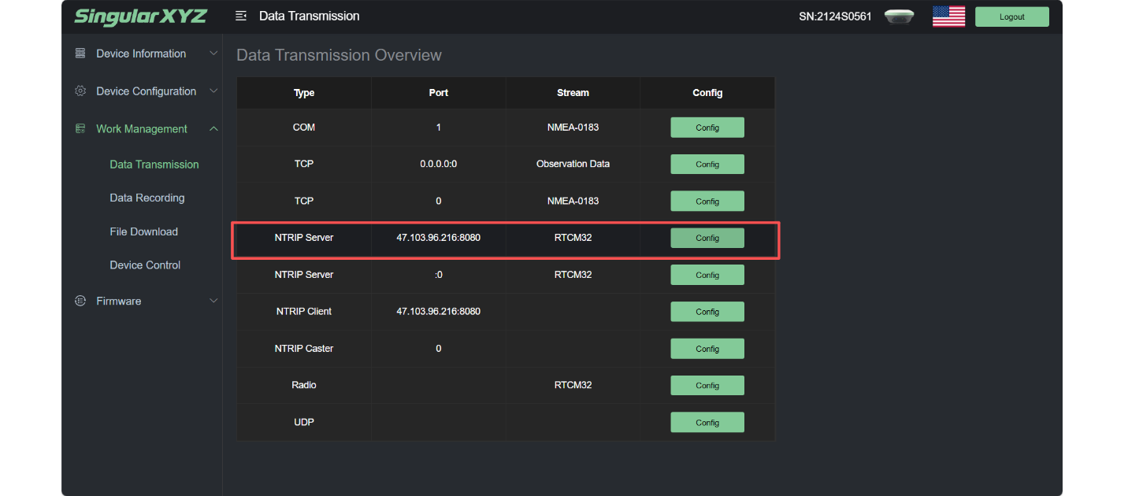Expand the Device Information chevron
This screenshot has width=1128, height=496.
tap(213, 54)
